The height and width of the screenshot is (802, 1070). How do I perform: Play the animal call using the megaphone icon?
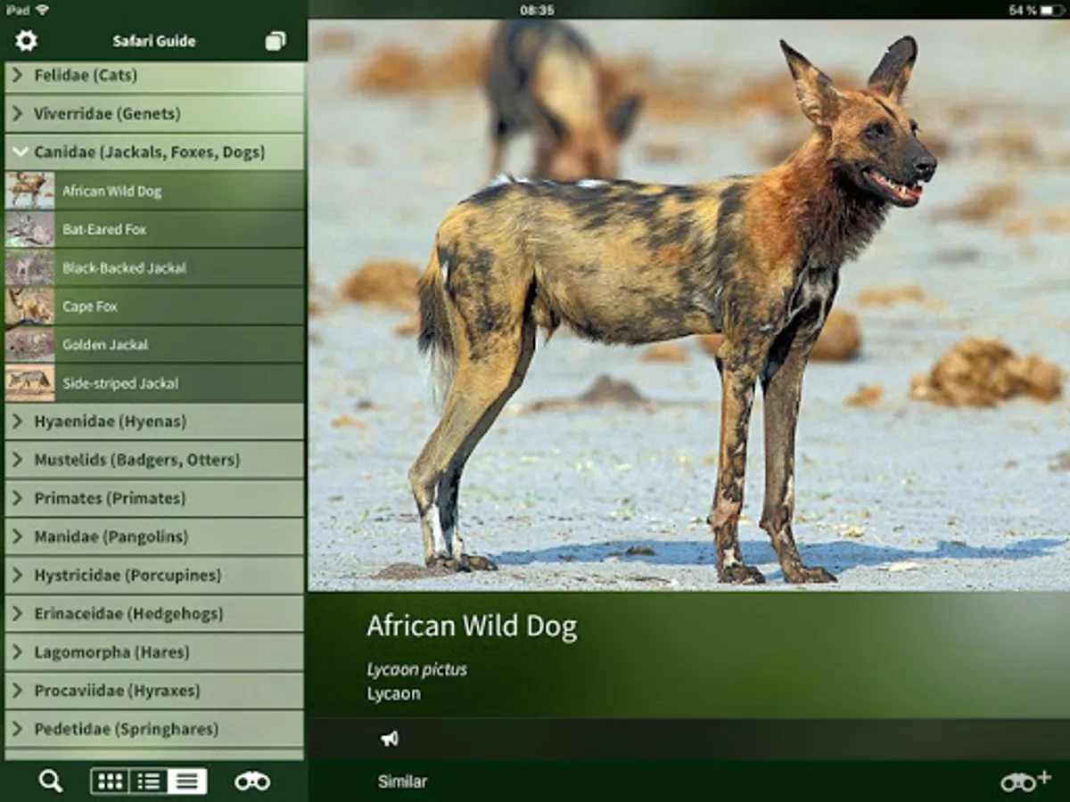click(390, 739)
